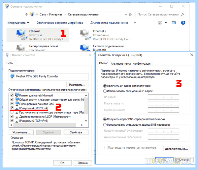Click the Up arrow navigation icon
Screen dimensions: 198x170
(26, 14)
